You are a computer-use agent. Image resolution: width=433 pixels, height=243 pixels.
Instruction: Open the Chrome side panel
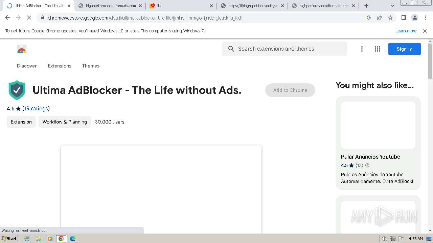[x=404, y=18]
